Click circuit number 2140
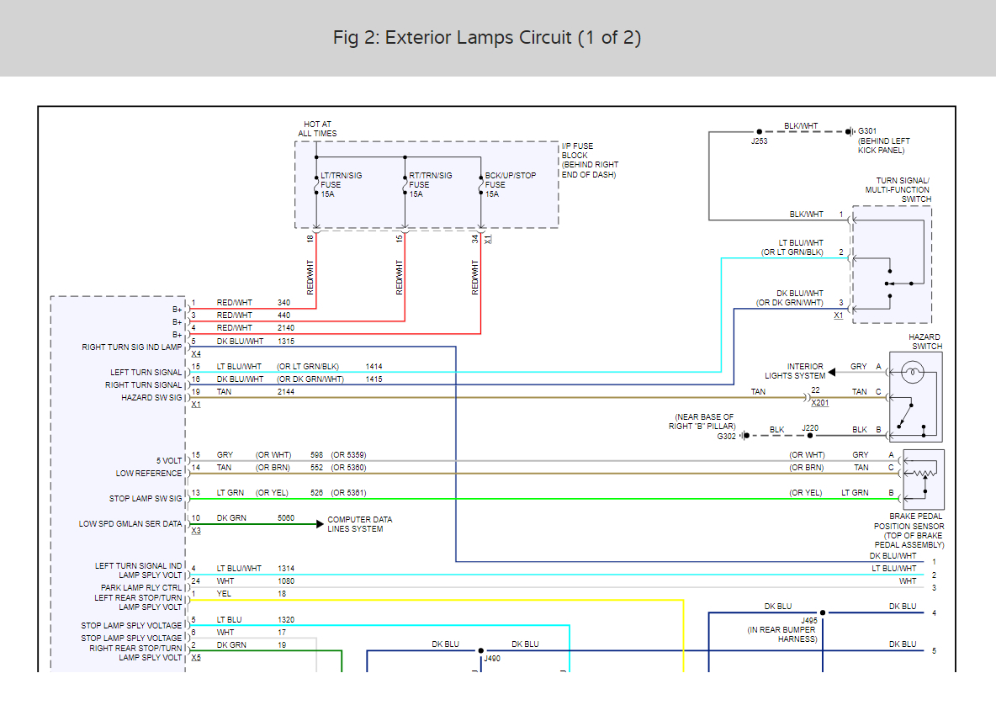996x705 pixels. tap(286, 328)
